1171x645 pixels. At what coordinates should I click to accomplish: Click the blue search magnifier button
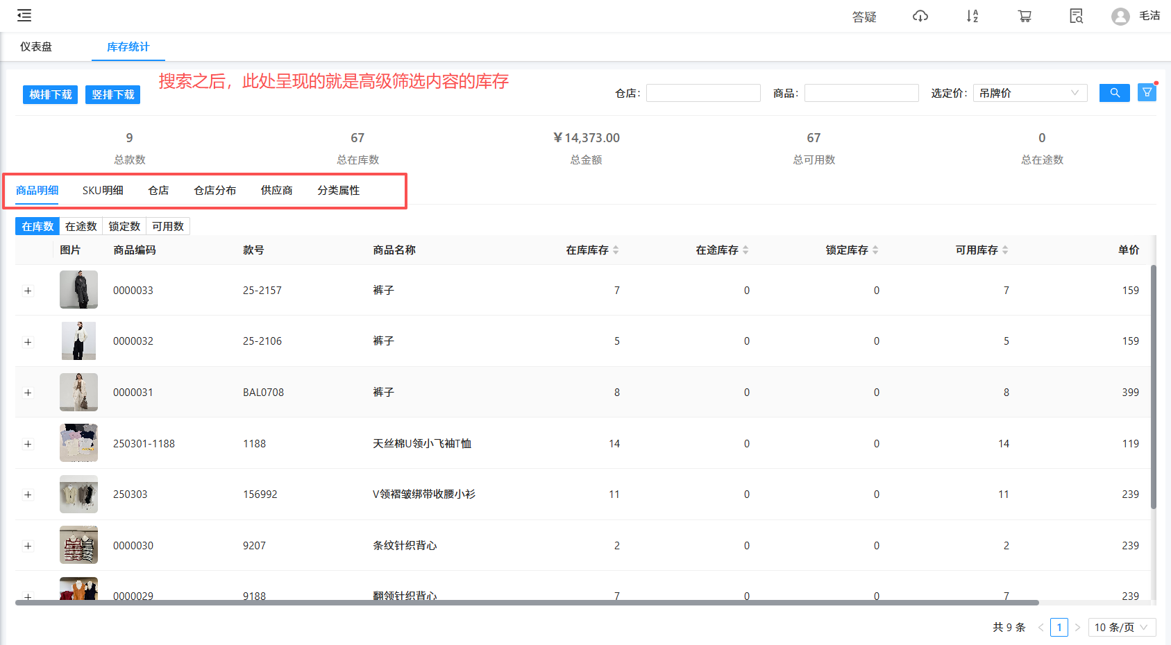click(x=1114, y=93)
